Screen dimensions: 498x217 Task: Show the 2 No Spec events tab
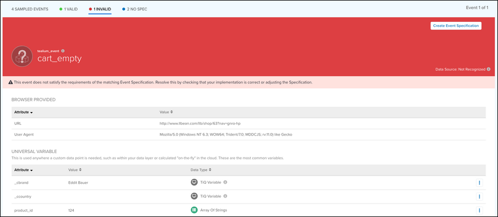(134, 9)
